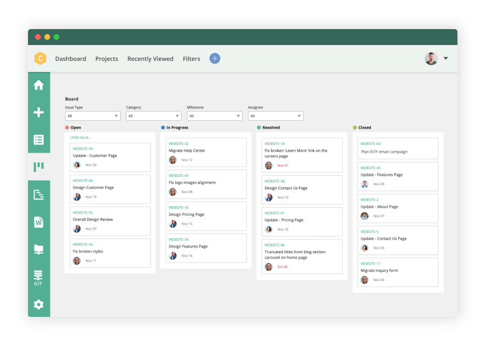
Task: Select the Kanban board icon in sidebar
Action: [38, 166]
